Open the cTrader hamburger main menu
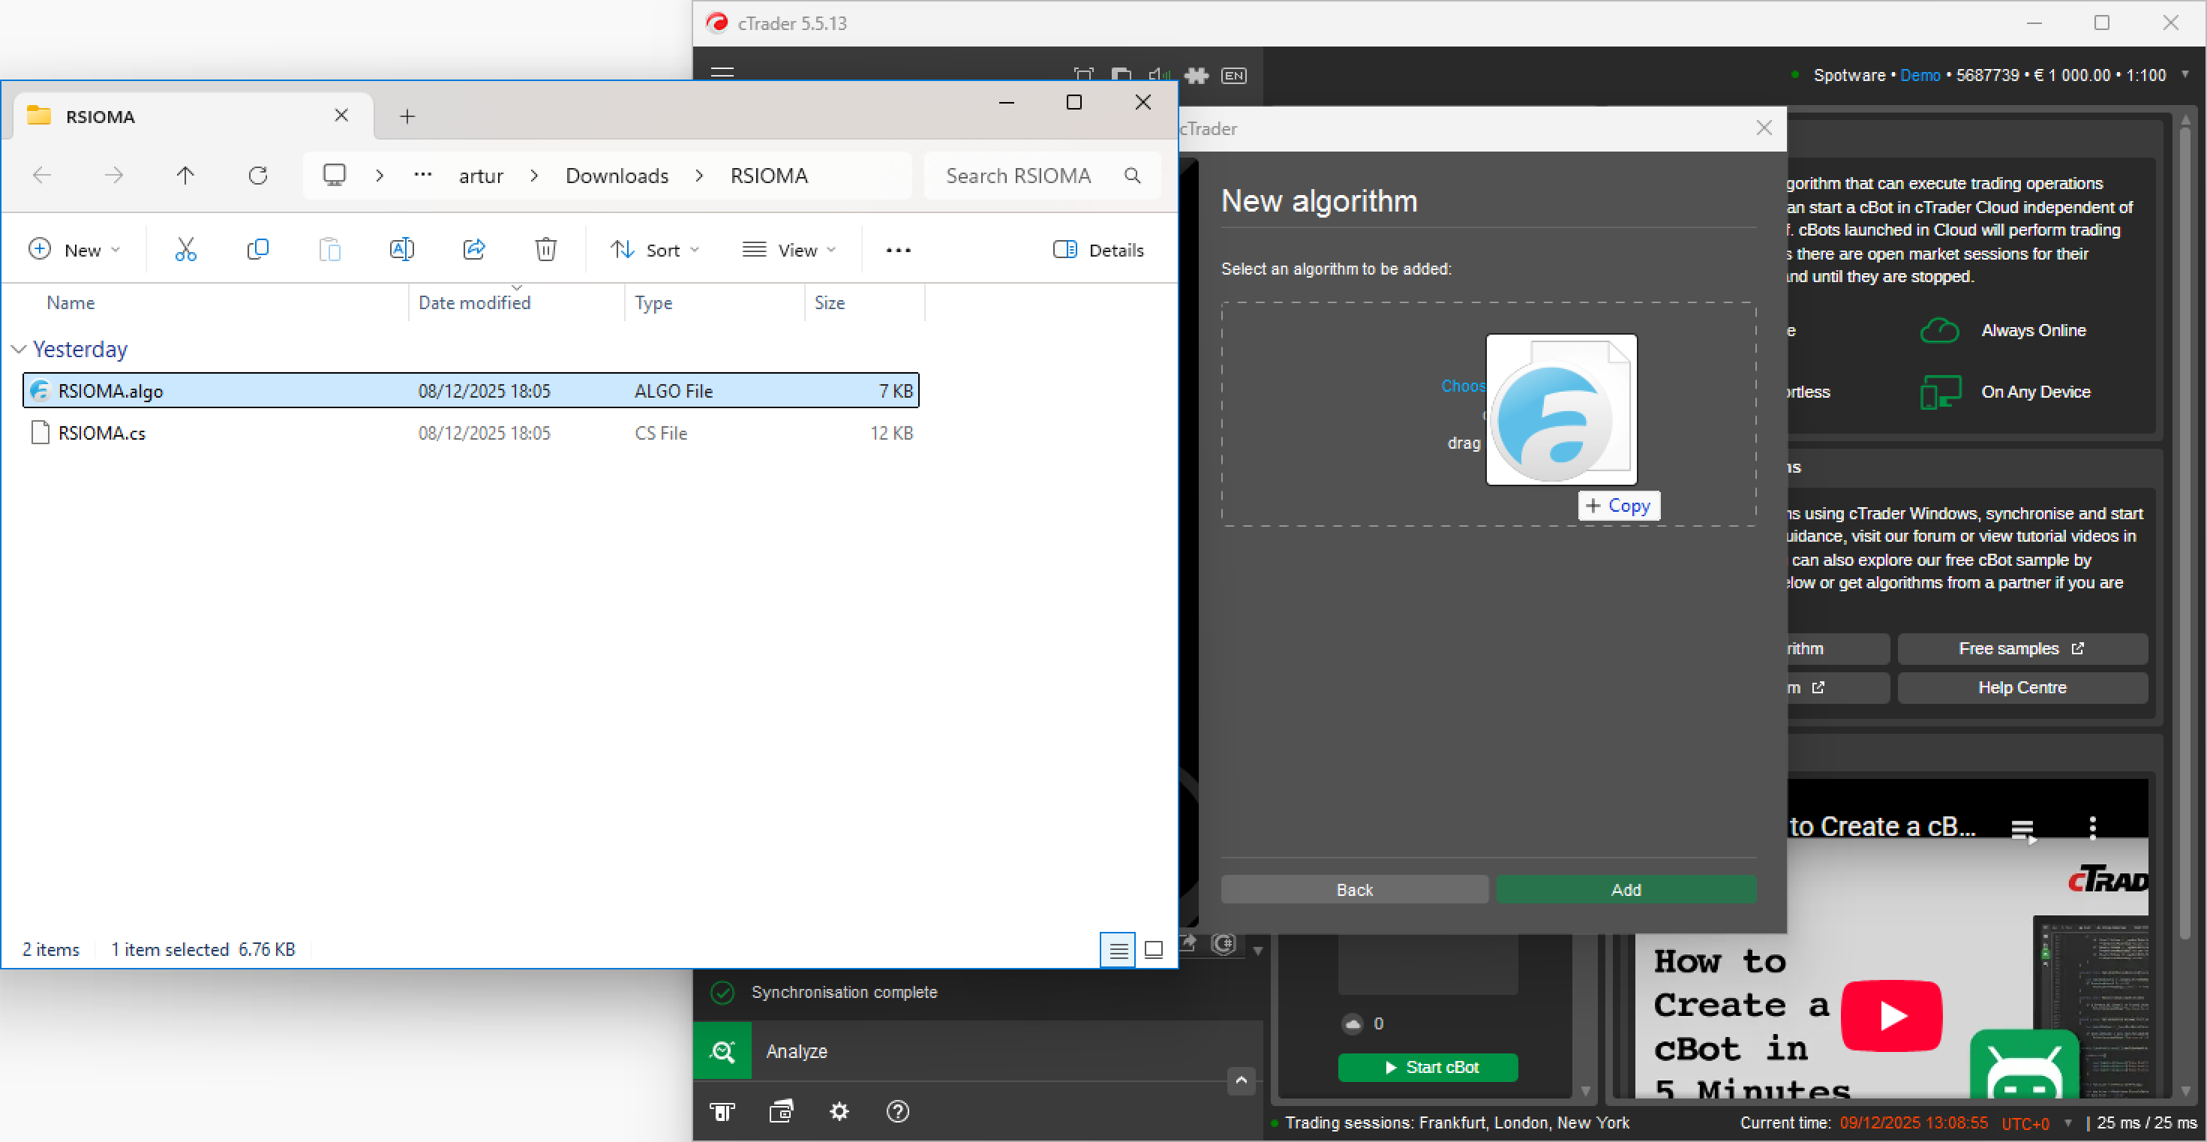2207x1142 pixels. tap(722, 74)
